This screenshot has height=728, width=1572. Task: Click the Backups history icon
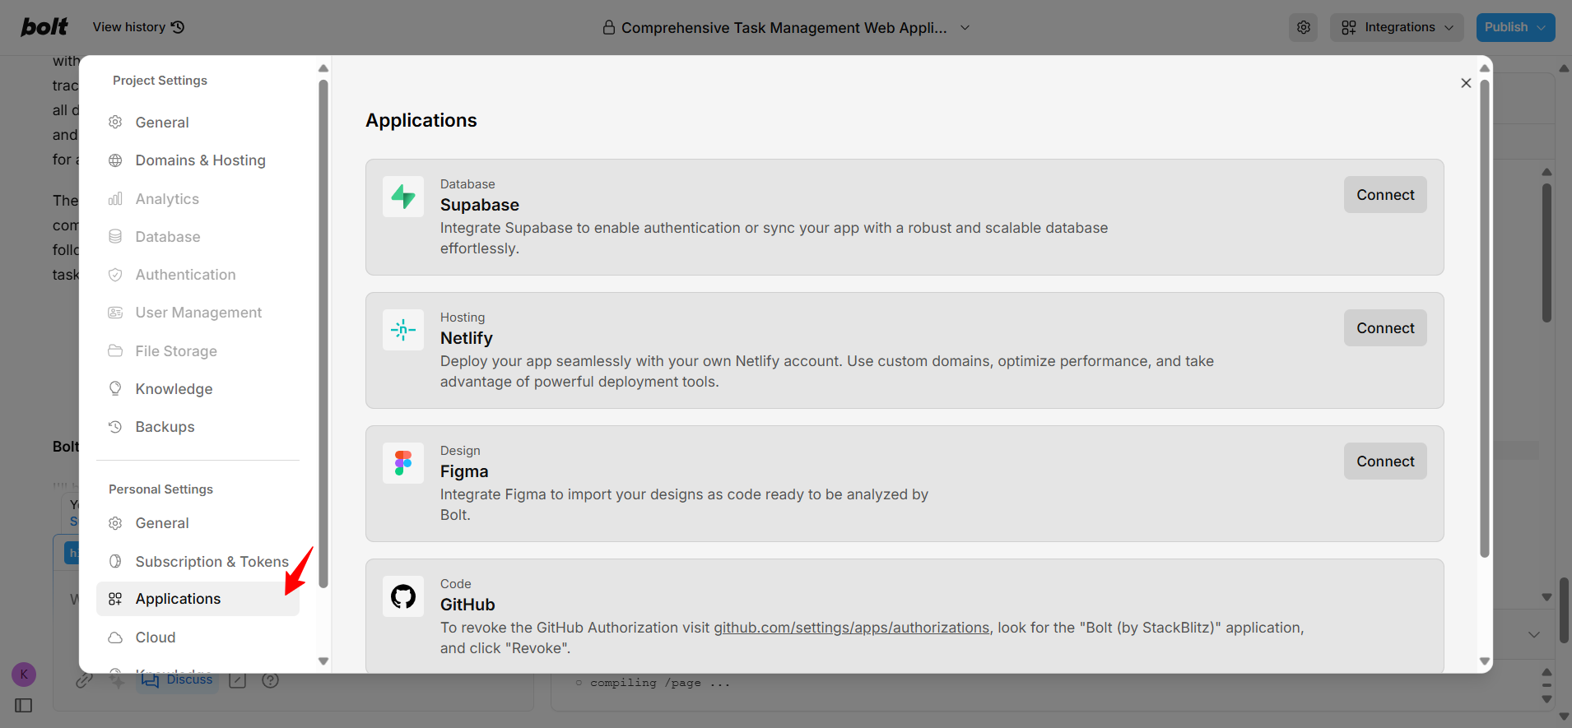point(115,427)
